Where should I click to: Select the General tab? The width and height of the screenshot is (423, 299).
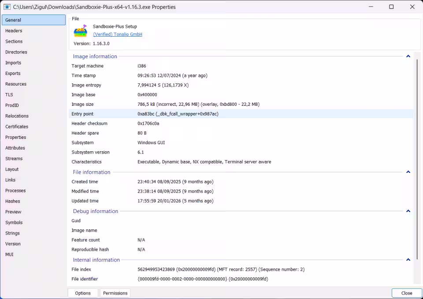pos(34,20)
